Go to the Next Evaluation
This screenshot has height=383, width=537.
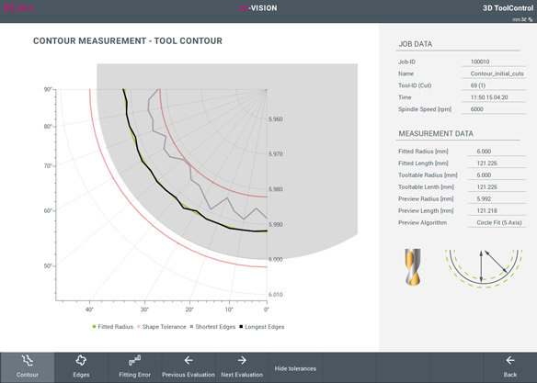point(242,367)
